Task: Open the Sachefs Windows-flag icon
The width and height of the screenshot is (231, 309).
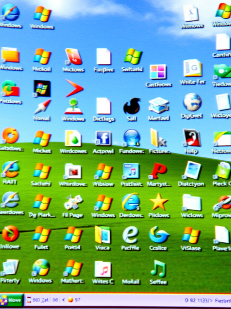Action: pyautogui.click(x=42, y=171)
